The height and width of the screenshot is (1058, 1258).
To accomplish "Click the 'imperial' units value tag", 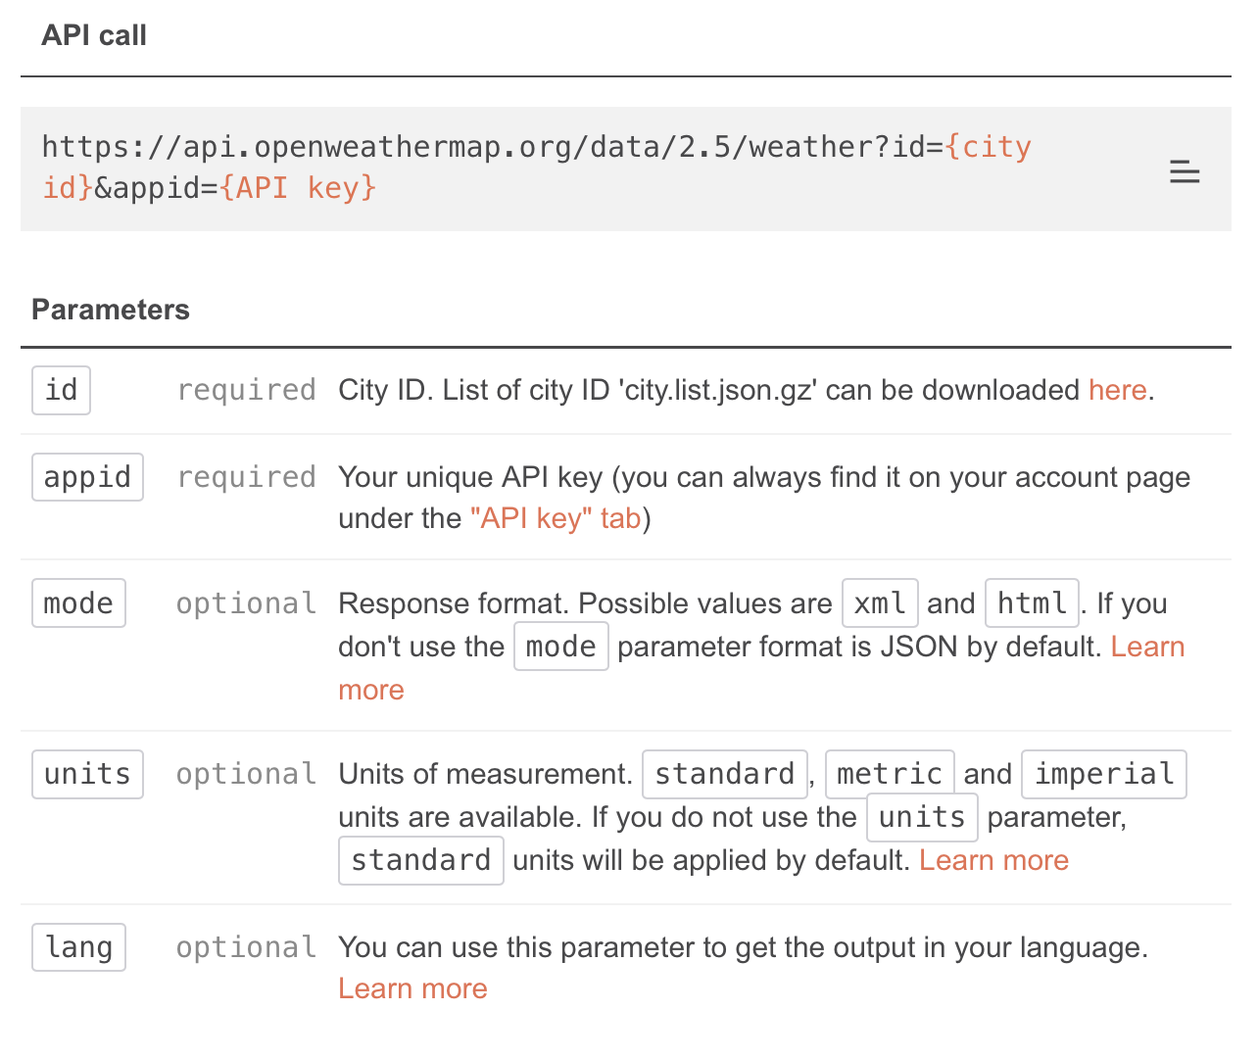I will (1104, 774).
